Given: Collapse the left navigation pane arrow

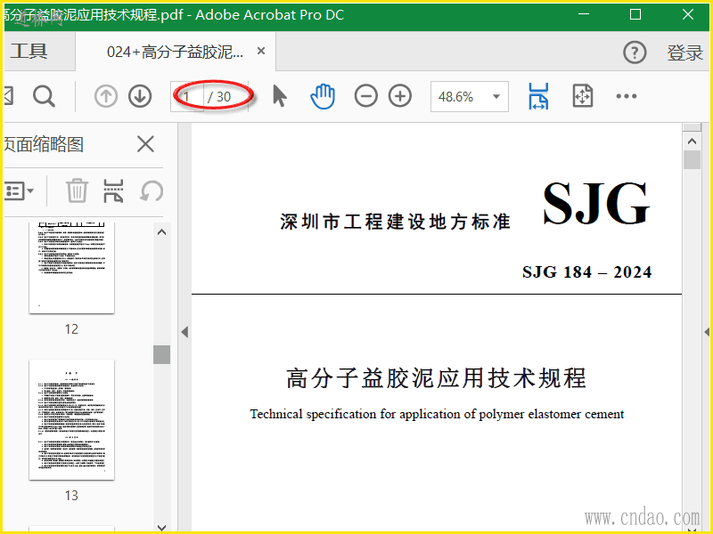Looking at the screenshot, I should point(184,332).
